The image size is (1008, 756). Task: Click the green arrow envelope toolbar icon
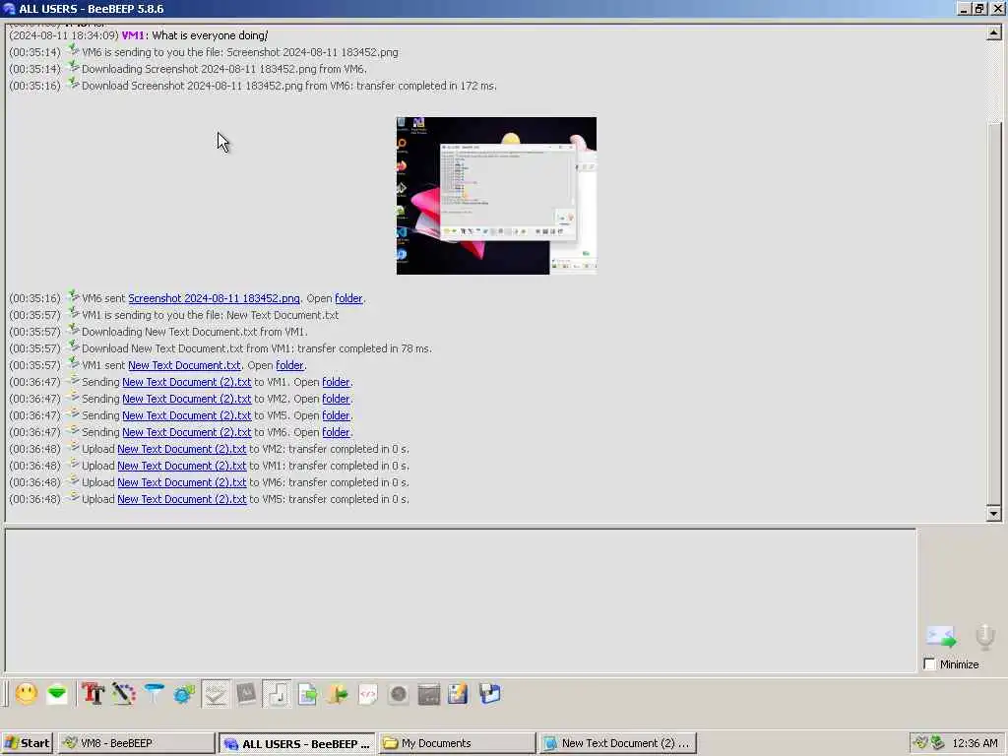point(57,694)
